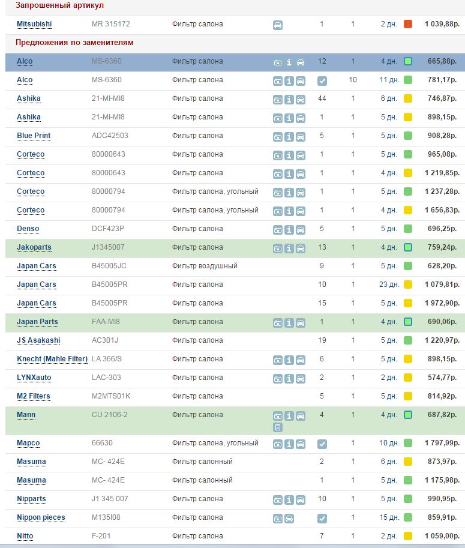Open the Mitsubishi brand link
Viewport: 465px width, 548px height.
click(x=34, y=24)
